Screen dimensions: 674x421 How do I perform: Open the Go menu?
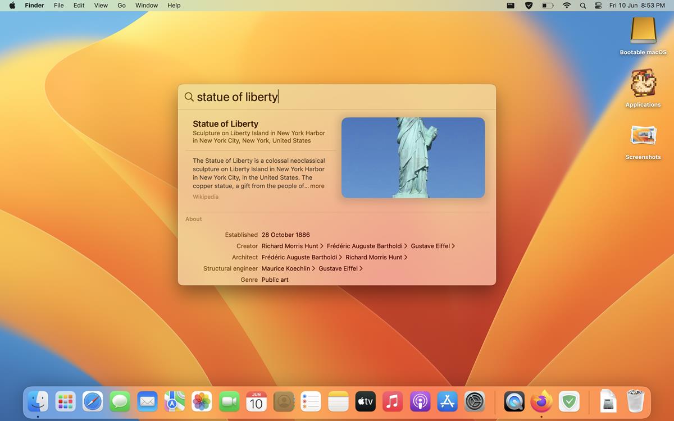click(x=121, y=6)
